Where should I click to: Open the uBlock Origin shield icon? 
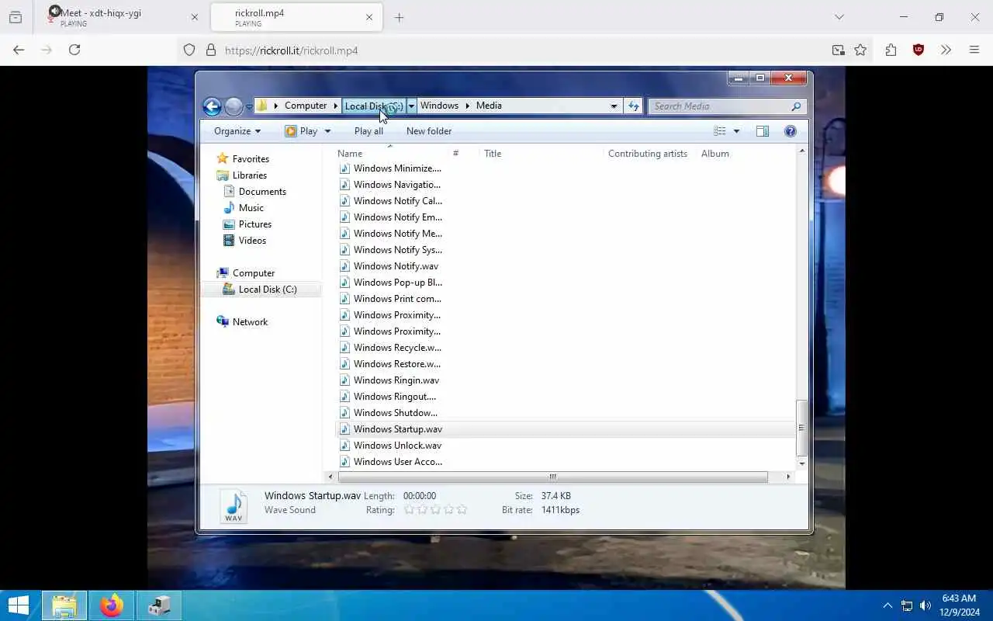click(x=919, y=50)
